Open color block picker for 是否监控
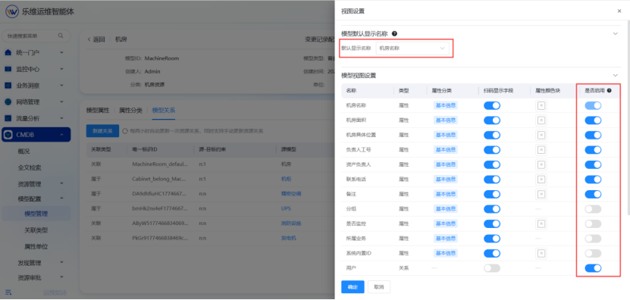630x300 pixels. click(x=541, y=223)
